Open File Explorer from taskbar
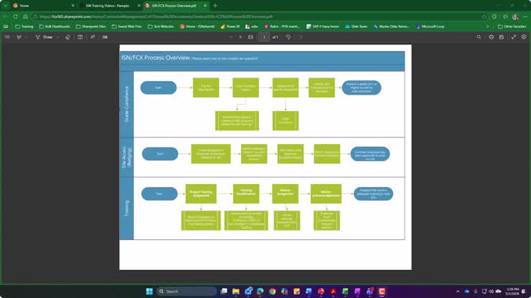This screenshot has width=531, height=298. (x=235, y=292)
